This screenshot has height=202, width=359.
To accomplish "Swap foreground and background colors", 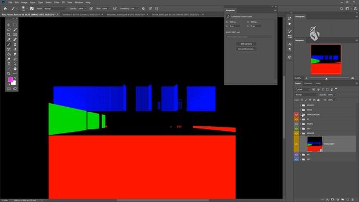I will tap(15, 79).
